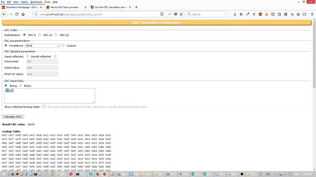Image resolution: width=316 pixels, height=177 pixels.
Task: Go back to the previous page
Action: pos(4,14)
